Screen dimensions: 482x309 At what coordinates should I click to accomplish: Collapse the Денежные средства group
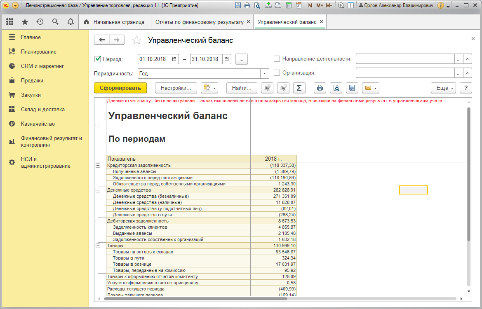98,190
